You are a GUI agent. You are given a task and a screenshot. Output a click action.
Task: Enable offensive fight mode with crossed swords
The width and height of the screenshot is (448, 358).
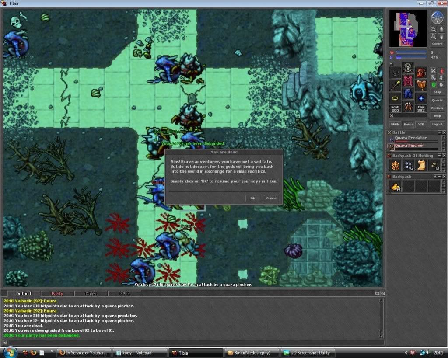pyautogui.click(x=433, y=70)
